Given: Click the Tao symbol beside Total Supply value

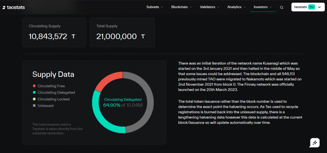Looking at the screenshot, I should tap(143, 37).
